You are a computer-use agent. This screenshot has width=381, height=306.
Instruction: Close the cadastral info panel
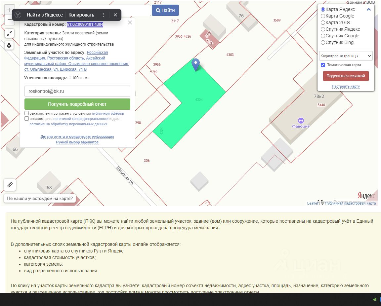click(130, 22)
